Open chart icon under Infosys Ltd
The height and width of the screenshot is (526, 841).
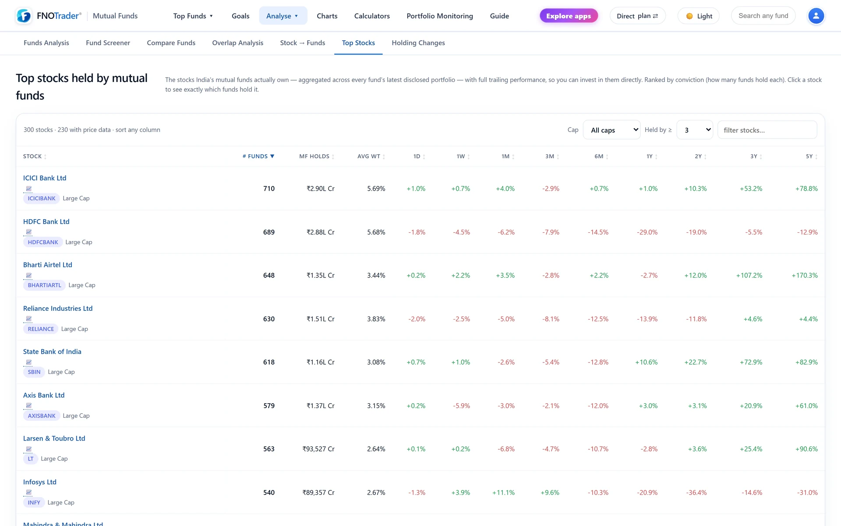pos(28,493)
